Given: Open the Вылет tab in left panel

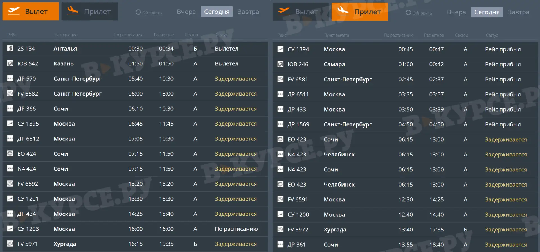Looking at the screenshot, I should point(31,12).
